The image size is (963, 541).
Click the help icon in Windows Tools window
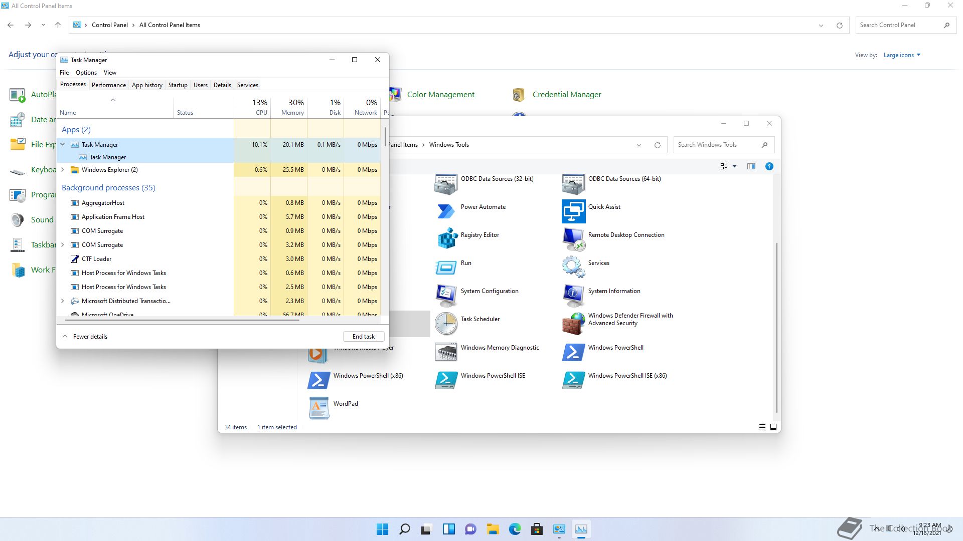[769, 166]
